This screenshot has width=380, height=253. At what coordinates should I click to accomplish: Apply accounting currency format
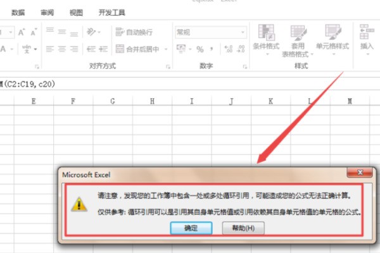point(181,49)
